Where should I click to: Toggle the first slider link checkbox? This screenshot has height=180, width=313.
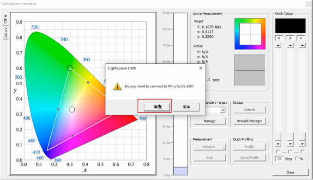coord(278,152)
